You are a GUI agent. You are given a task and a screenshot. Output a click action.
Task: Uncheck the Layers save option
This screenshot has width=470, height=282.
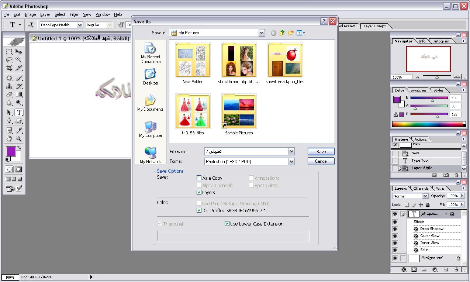199,192
